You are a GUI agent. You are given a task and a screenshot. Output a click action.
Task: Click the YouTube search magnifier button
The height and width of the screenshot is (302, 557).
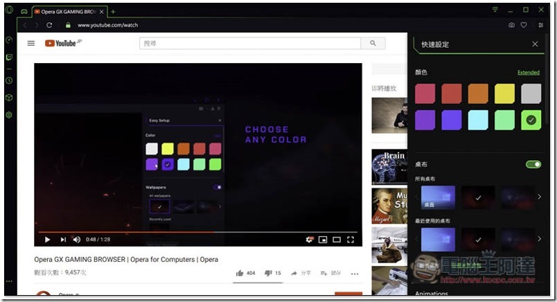tap(373, 44)
